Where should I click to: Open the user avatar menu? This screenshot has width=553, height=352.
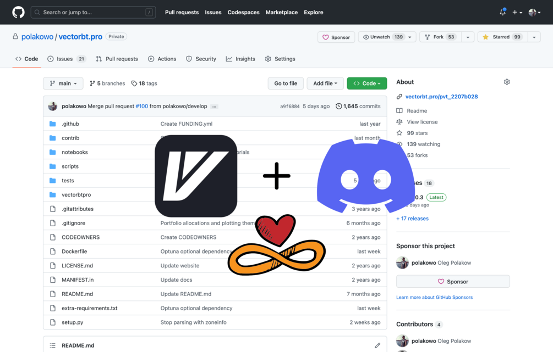click(534, 12)
